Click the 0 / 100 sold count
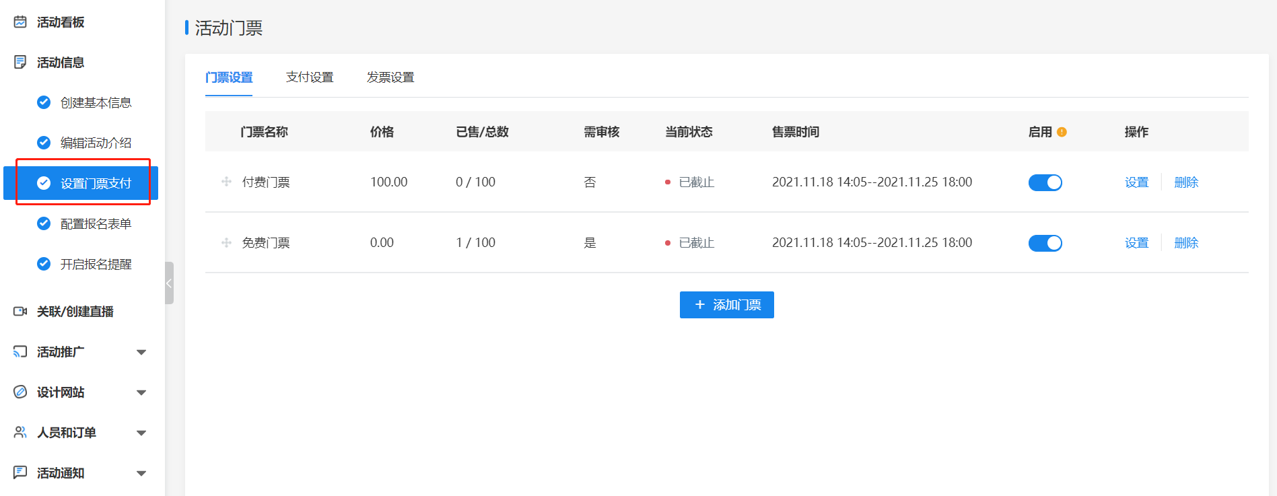Screen dimensions: 1277x496 pyautogui.click(x=475, y=182)
